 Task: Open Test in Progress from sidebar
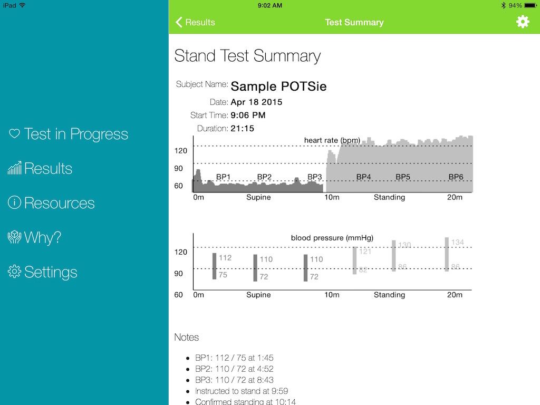click(x=75, y=134)
